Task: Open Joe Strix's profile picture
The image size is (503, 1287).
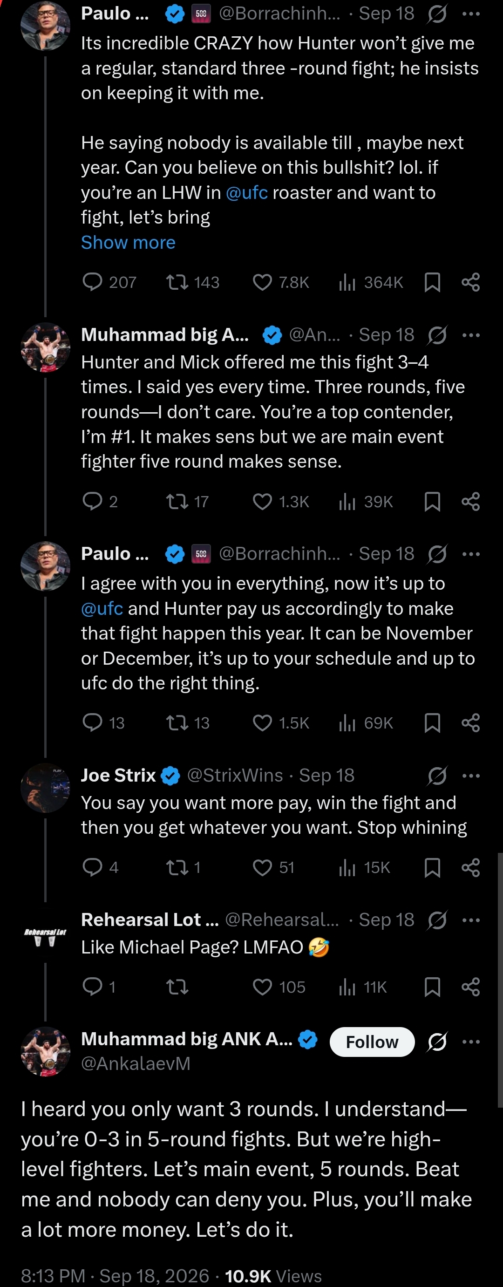Action: pyautogui.click(x=46, y=788)
